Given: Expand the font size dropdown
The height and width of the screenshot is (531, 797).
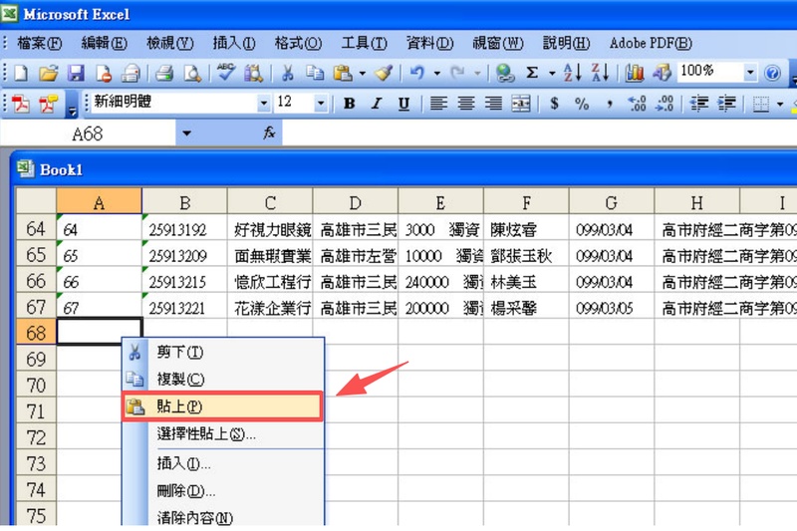Looking at the screenshot, I should click(x=320, y=103).
